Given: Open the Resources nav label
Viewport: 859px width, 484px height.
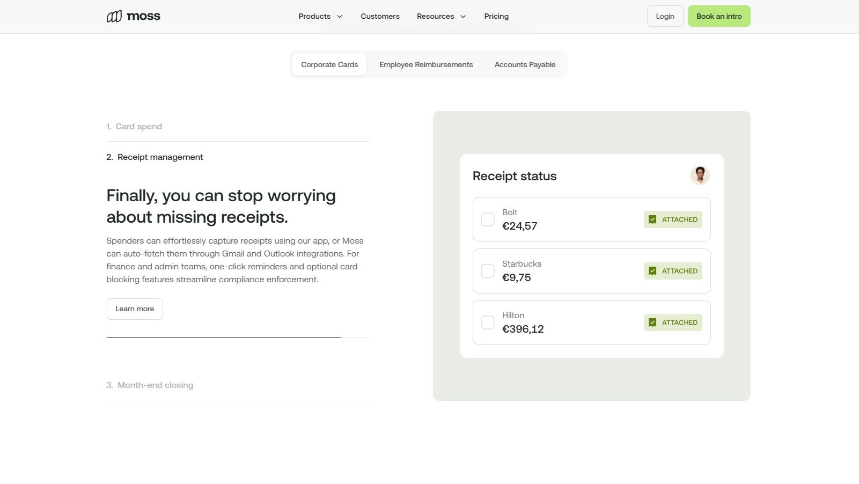Looking at the screenshot, I should coord(435,17).
